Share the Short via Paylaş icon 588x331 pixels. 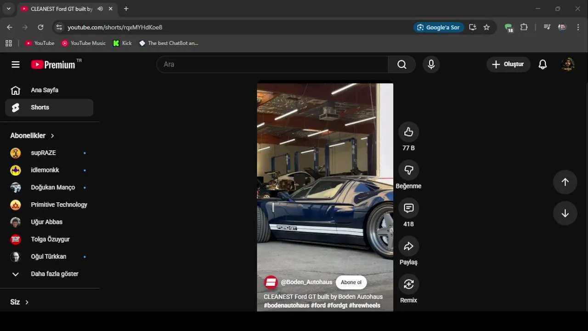pyautogui.click(x=408, y=246)
